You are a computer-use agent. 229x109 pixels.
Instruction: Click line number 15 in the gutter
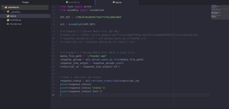point(53,56)
